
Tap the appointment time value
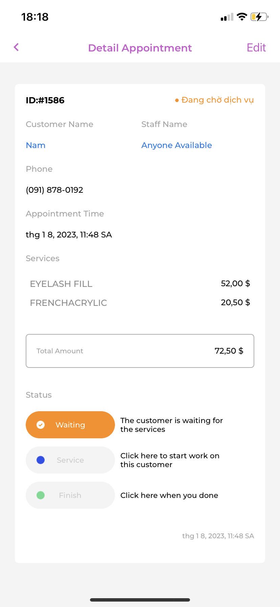[69, 235]
